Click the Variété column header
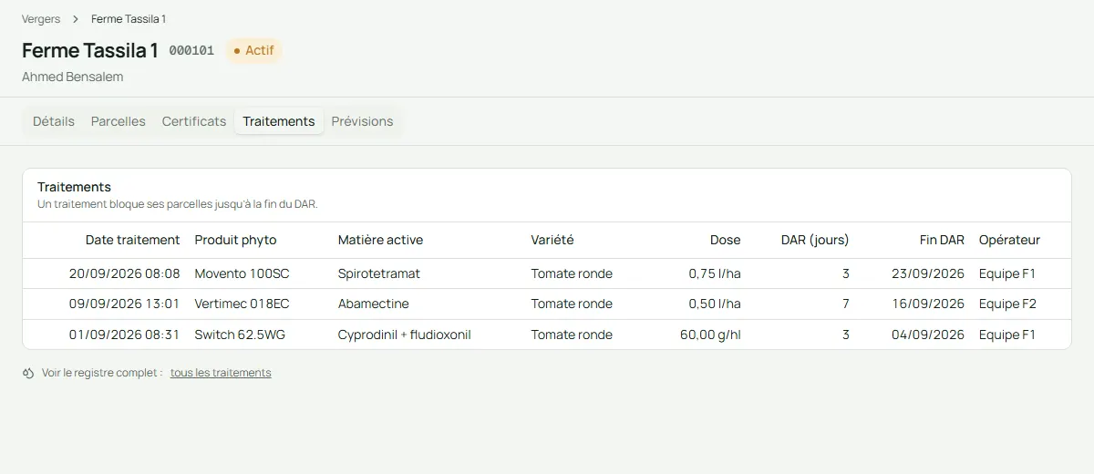 (x=552, y=240)
